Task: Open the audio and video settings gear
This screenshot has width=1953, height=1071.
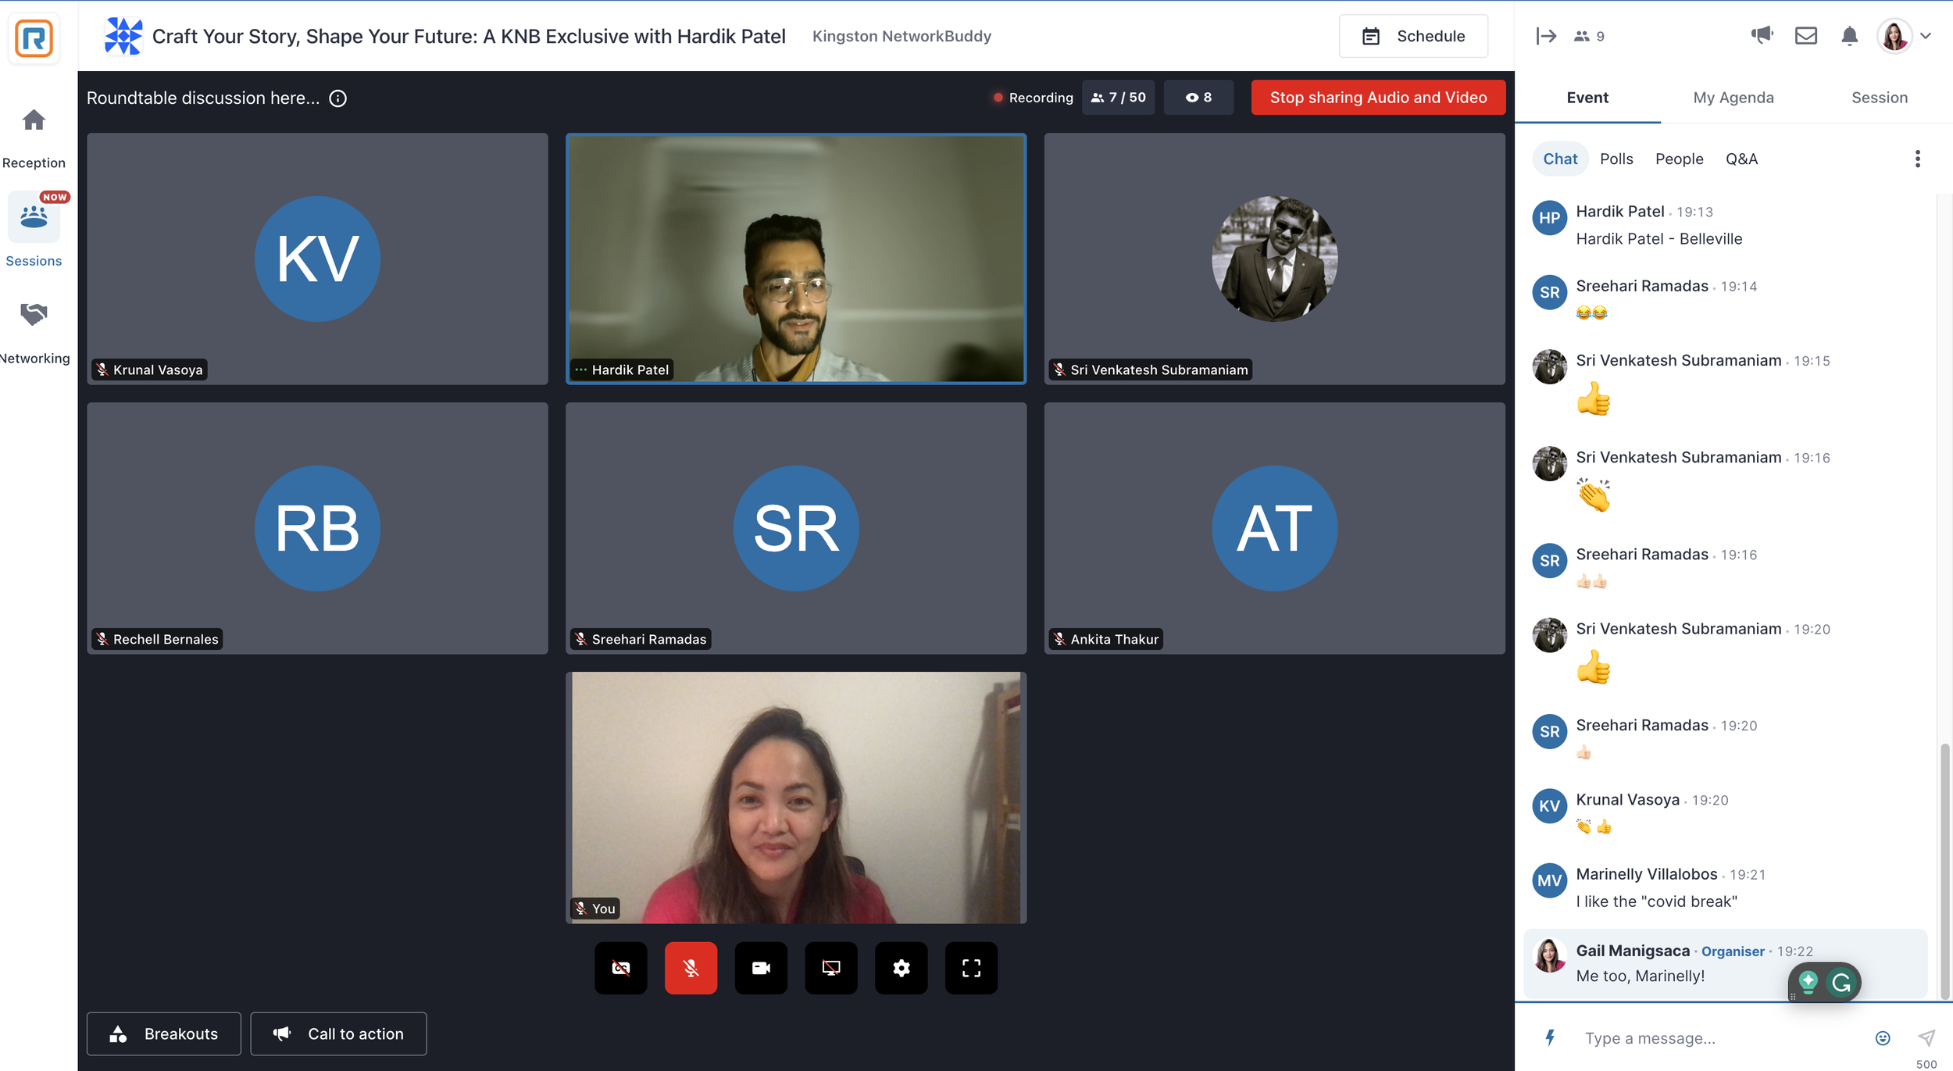Action: coord(901,968)
